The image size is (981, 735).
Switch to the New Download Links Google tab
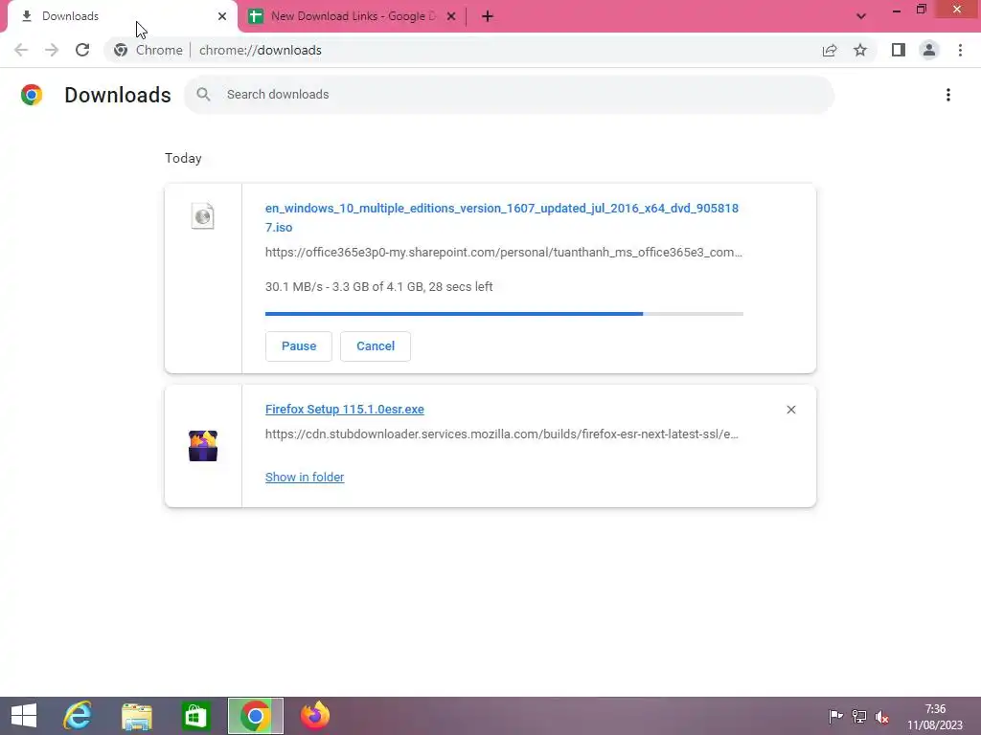click(353, 16)
